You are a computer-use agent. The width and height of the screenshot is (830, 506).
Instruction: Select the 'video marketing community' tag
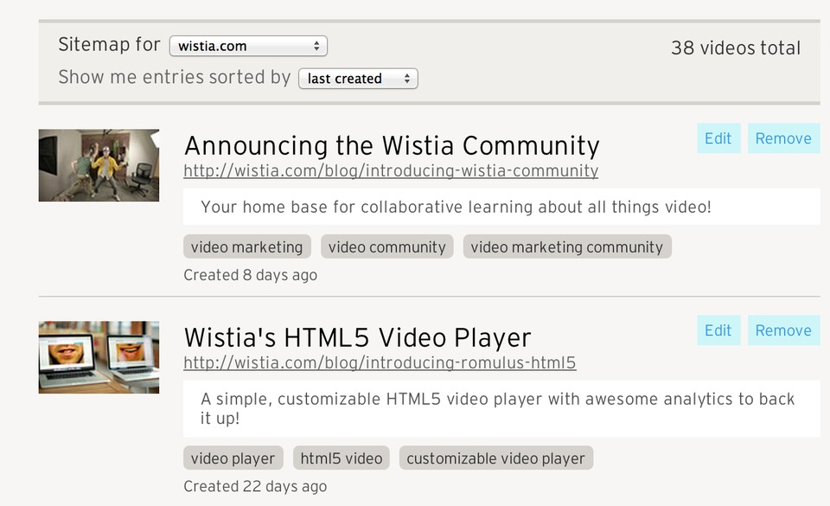tap(567, 247)
